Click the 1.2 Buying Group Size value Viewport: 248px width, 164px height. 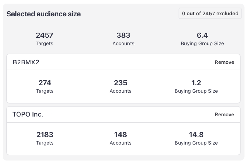196,83
